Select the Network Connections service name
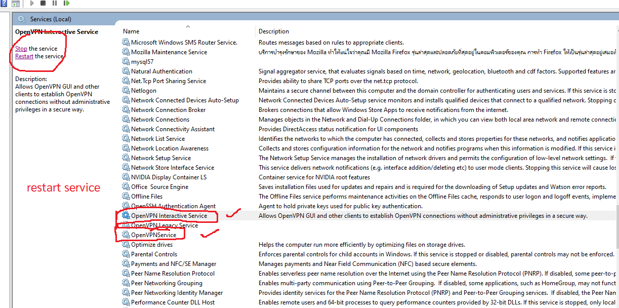This screenshot has width=619, height=308. click(x=160, y=120)
